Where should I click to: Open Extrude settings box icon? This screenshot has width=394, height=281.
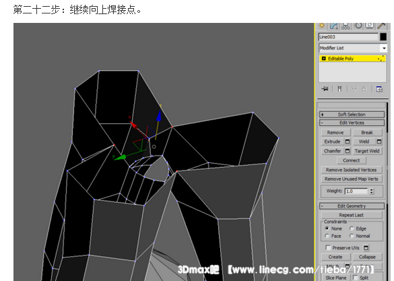[x=348, y=142]
